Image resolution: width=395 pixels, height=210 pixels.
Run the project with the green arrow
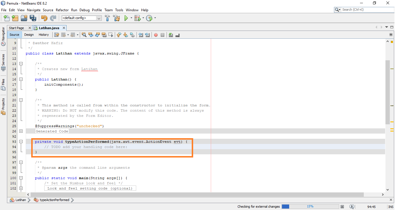pyautogui.click(x=127, y=18)
